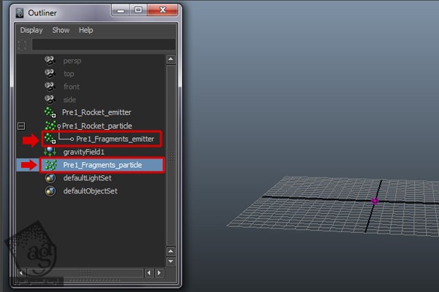Click the gravityField1 field icon
The image size is (439, 292).
pos(50,152)
